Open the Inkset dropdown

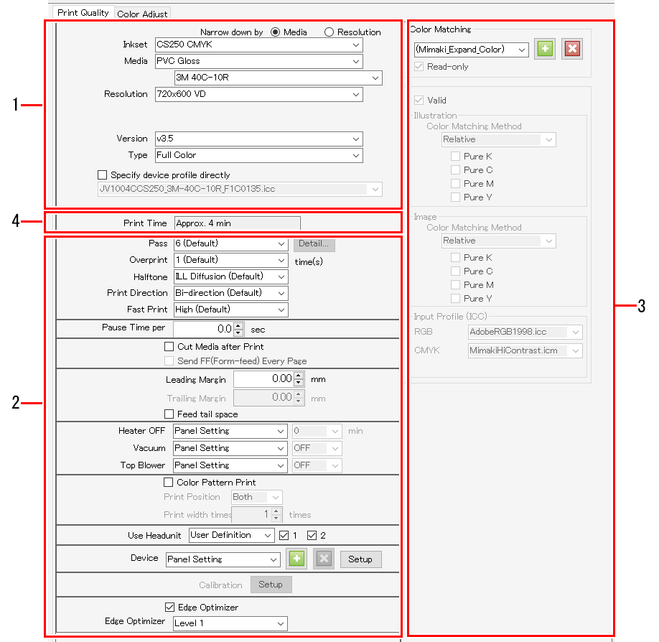pos(356,45)
